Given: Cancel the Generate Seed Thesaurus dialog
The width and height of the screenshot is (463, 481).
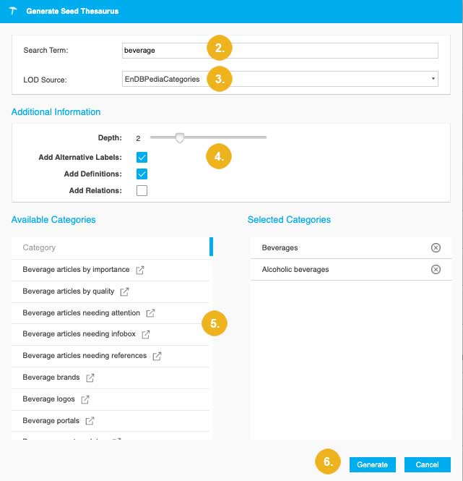Looking at the screenshot, I should pos(428,464).
